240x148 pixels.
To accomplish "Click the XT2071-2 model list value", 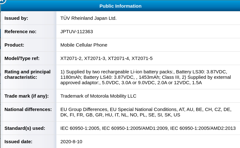I will click(x=106, y=58).
